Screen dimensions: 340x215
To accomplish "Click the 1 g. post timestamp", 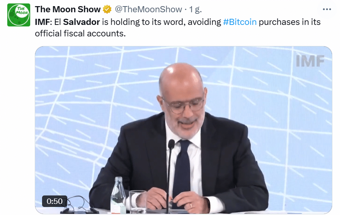I will (195, 9).
